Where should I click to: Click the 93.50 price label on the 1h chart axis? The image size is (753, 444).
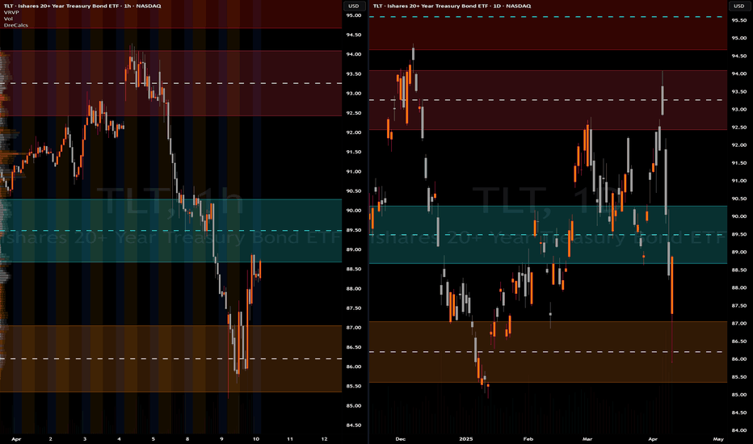pyautogui.click(x=354, y=74)
